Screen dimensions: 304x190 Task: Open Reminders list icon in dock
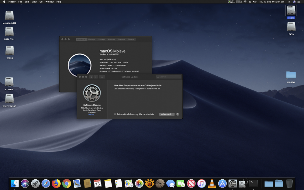point(119,183)
